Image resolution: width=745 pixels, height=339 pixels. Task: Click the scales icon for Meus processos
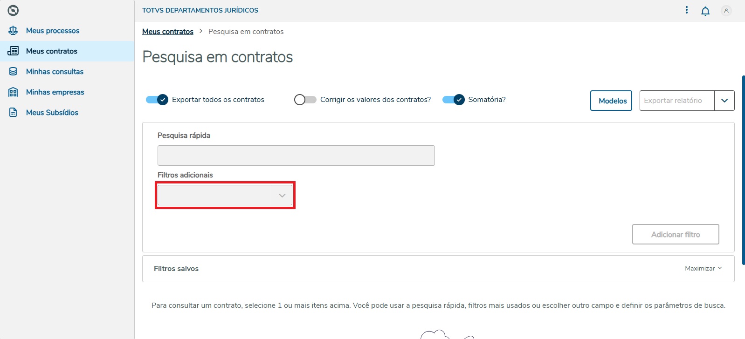pos(13,31)
